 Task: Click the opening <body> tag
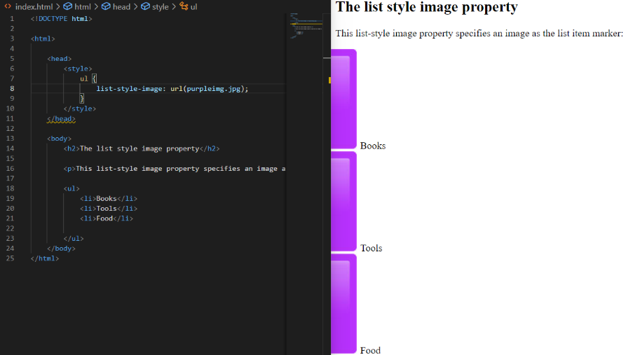(60, 139)
